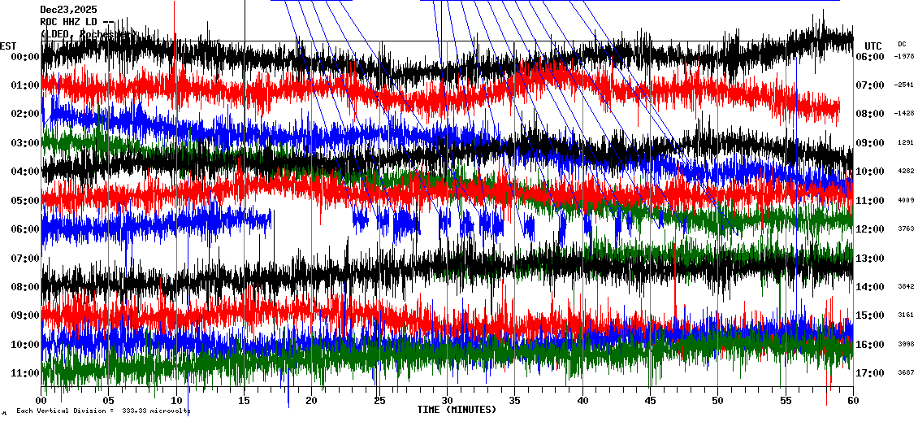Screen dimensions: 918x422
Task: Click the UTC column header
Action: [873, 46]
